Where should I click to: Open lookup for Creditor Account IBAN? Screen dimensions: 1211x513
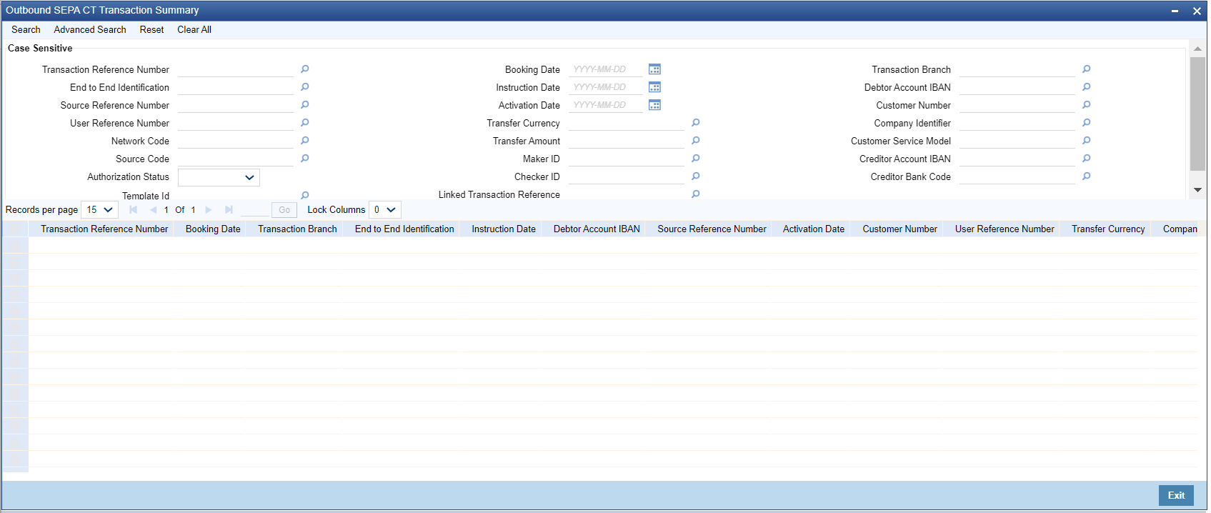coord(1087,159)
